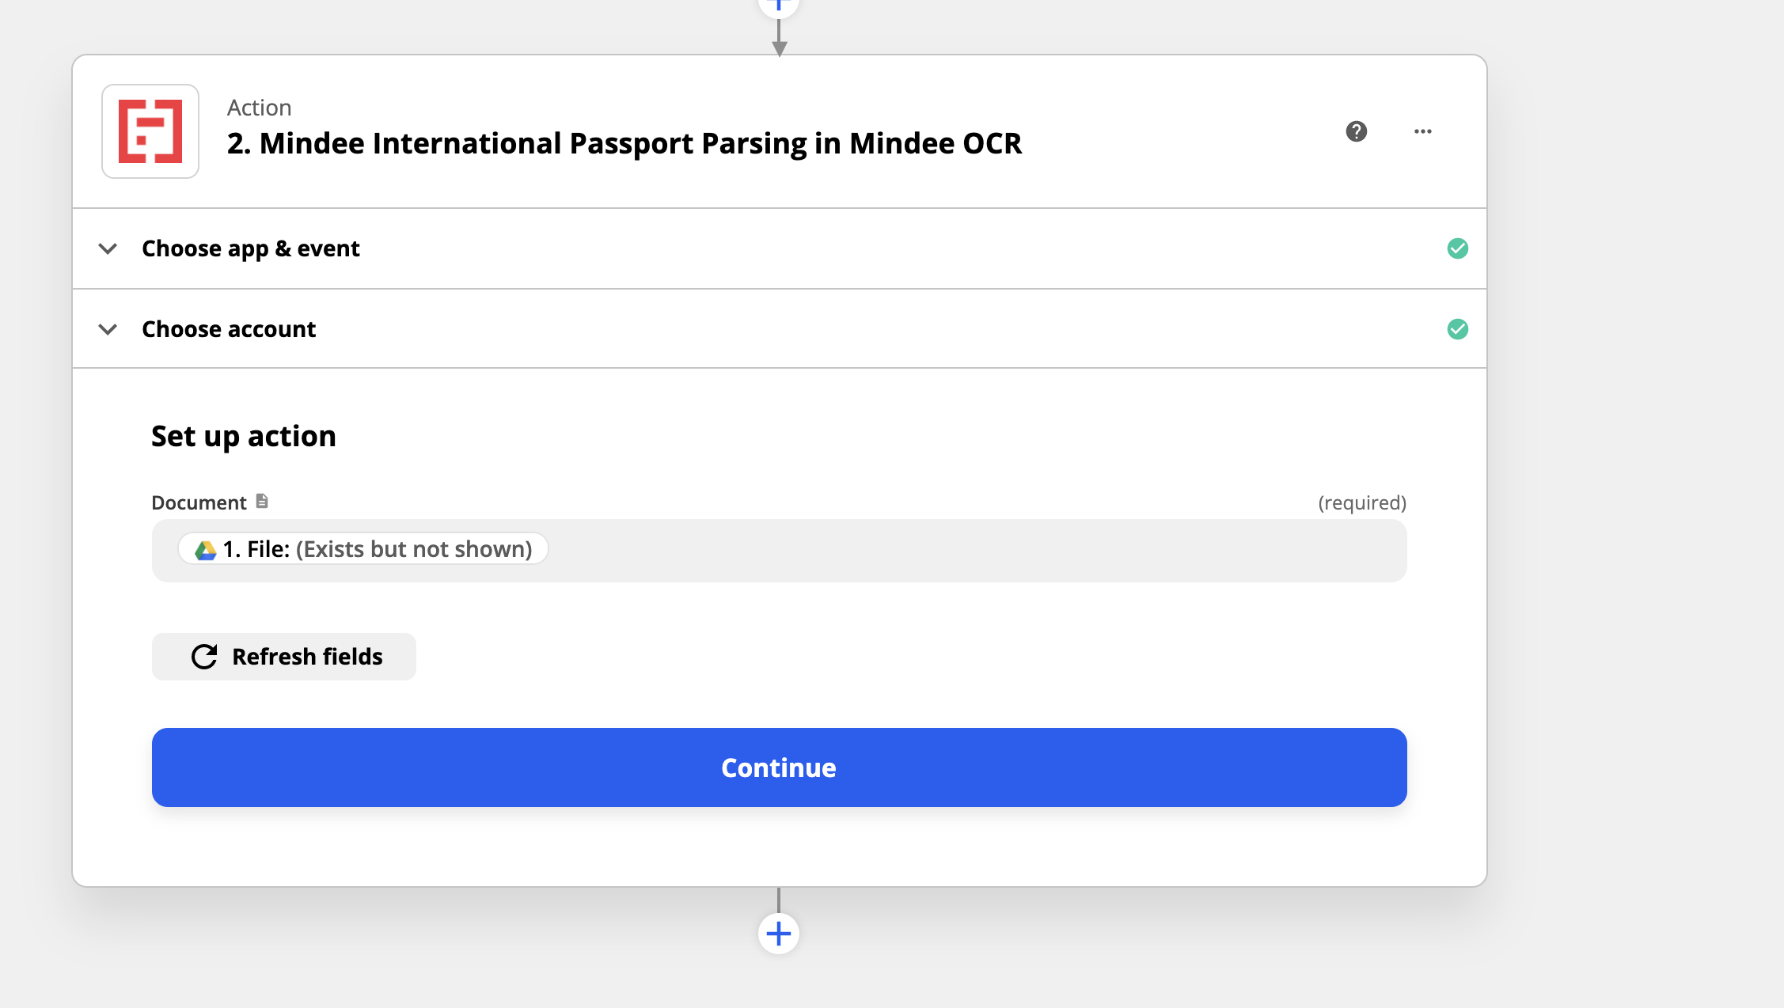Viewport: 1784px width, 1008px height.
Task: Open the help question mark icon
Action: tap(1357, 131)
